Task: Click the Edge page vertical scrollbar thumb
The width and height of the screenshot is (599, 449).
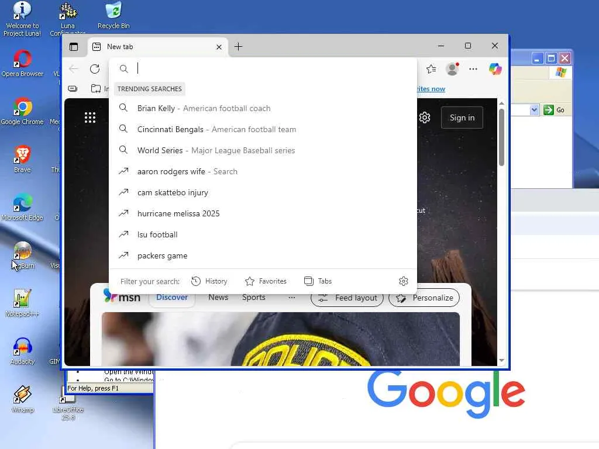Action: (501, 137)
